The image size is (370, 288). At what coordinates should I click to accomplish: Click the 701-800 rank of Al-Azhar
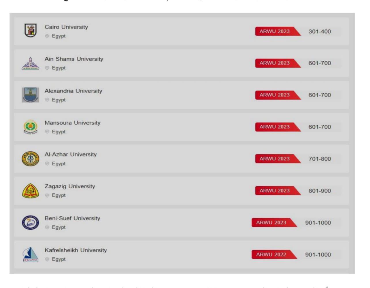coord(320,159)
